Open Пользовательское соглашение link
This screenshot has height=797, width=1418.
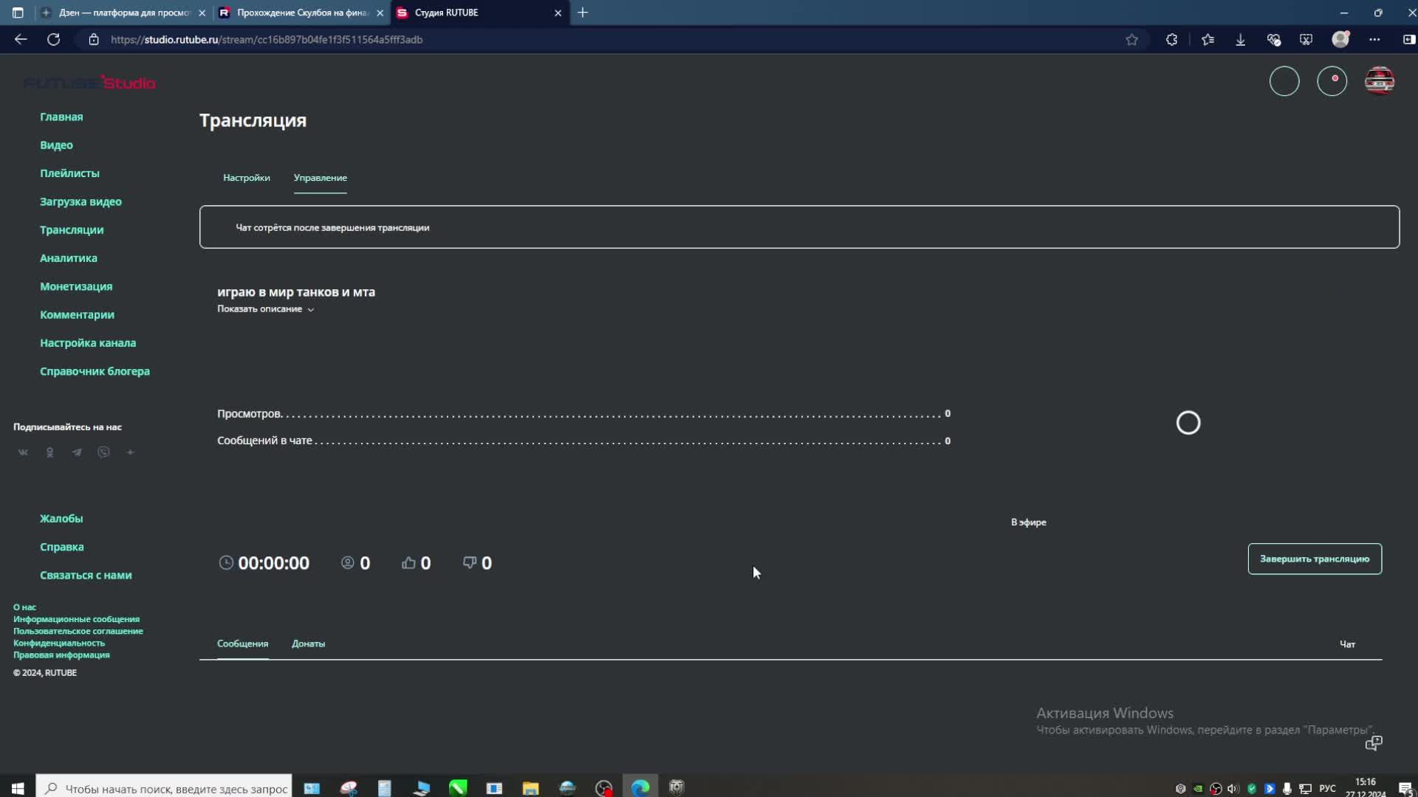click(x=78, y=631)
